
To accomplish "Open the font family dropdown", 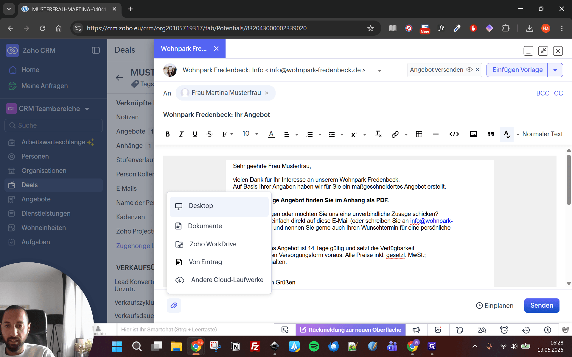I will click(228, 134).
